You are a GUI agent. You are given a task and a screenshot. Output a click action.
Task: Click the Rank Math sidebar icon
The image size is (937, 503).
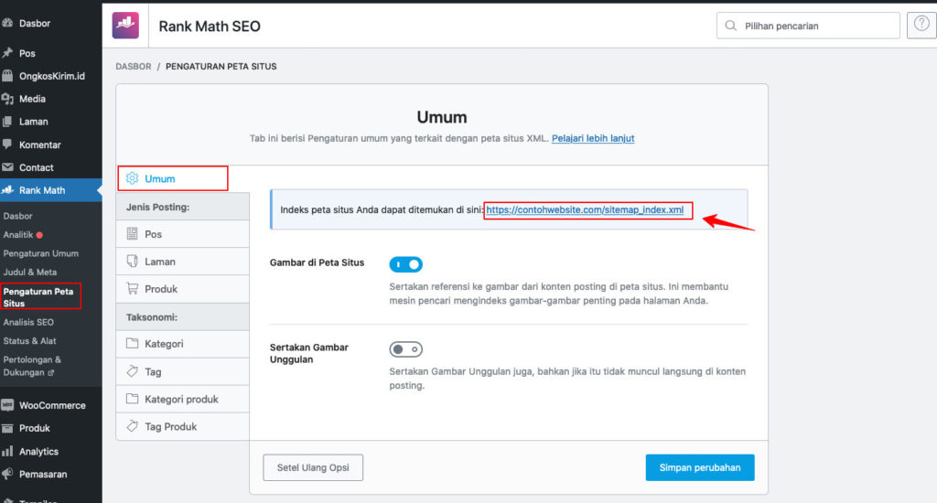[7, 190]
